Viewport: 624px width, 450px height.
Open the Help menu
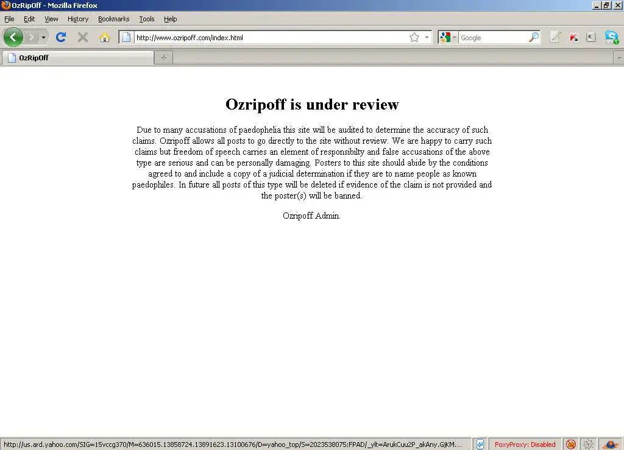[x=170, y=19]
